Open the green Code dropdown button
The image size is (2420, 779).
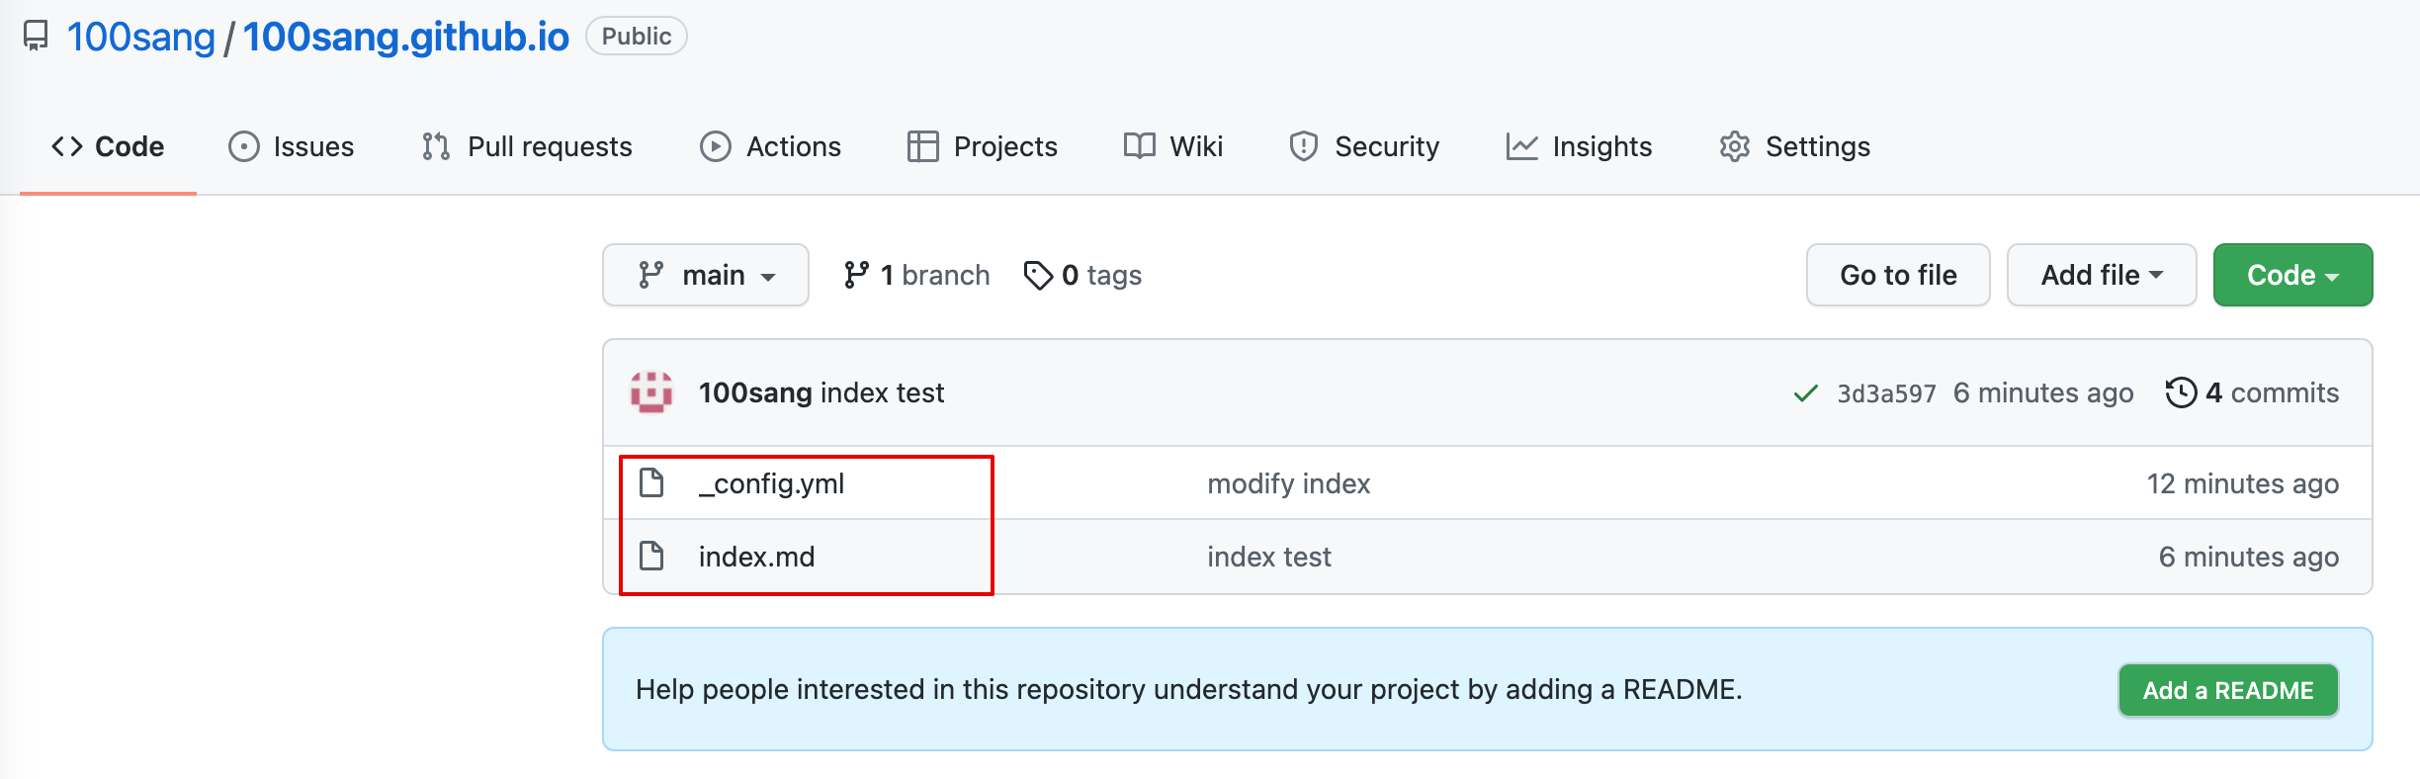[x=2291, y=275]
